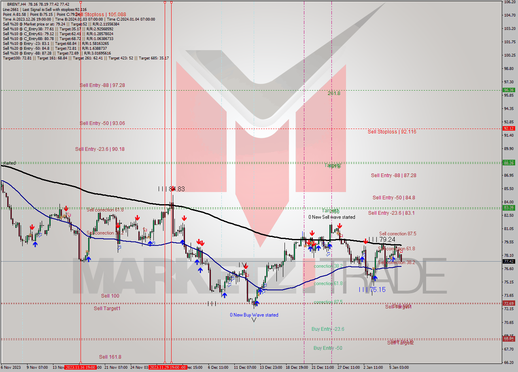Select the '| | | 84.83' peak label
Viewport: 518px width, 372px height.
[171, 189]
